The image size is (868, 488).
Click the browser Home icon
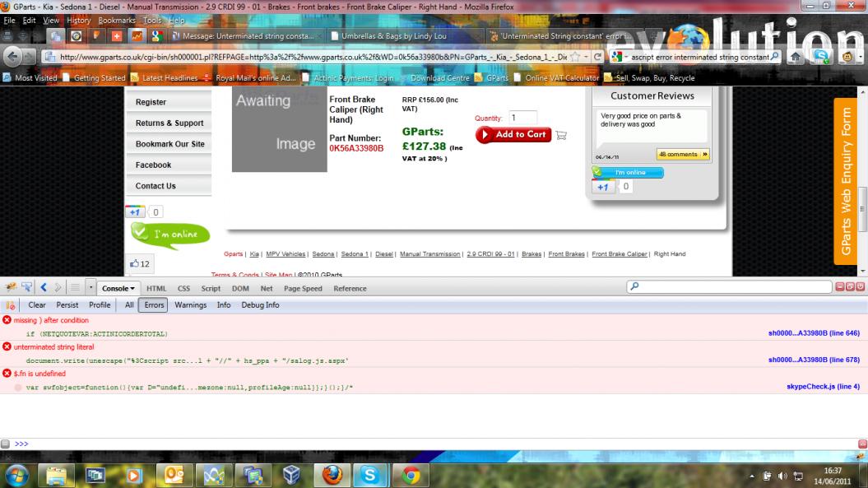[796, 57]
